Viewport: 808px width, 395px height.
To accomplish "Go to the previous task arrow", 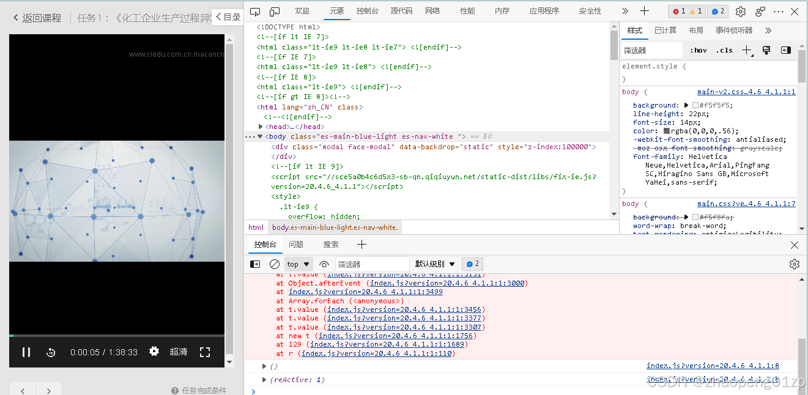I will [23, 390].
